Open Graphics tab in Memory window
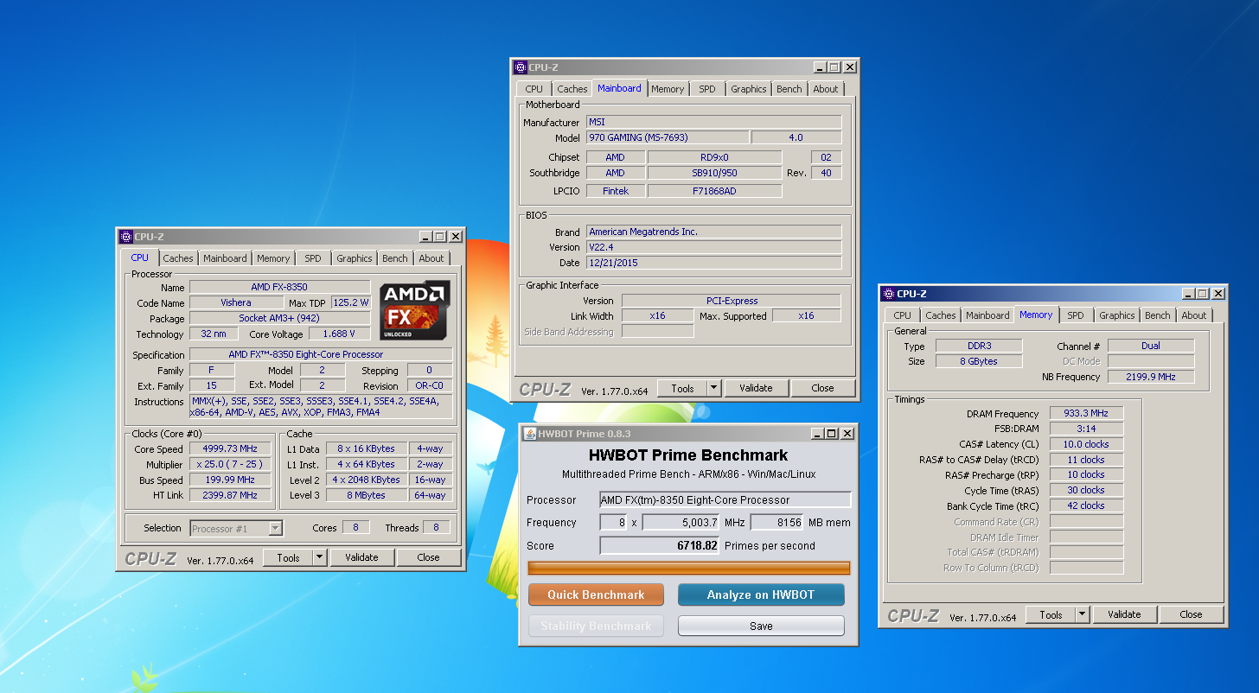 point(1117,315)
